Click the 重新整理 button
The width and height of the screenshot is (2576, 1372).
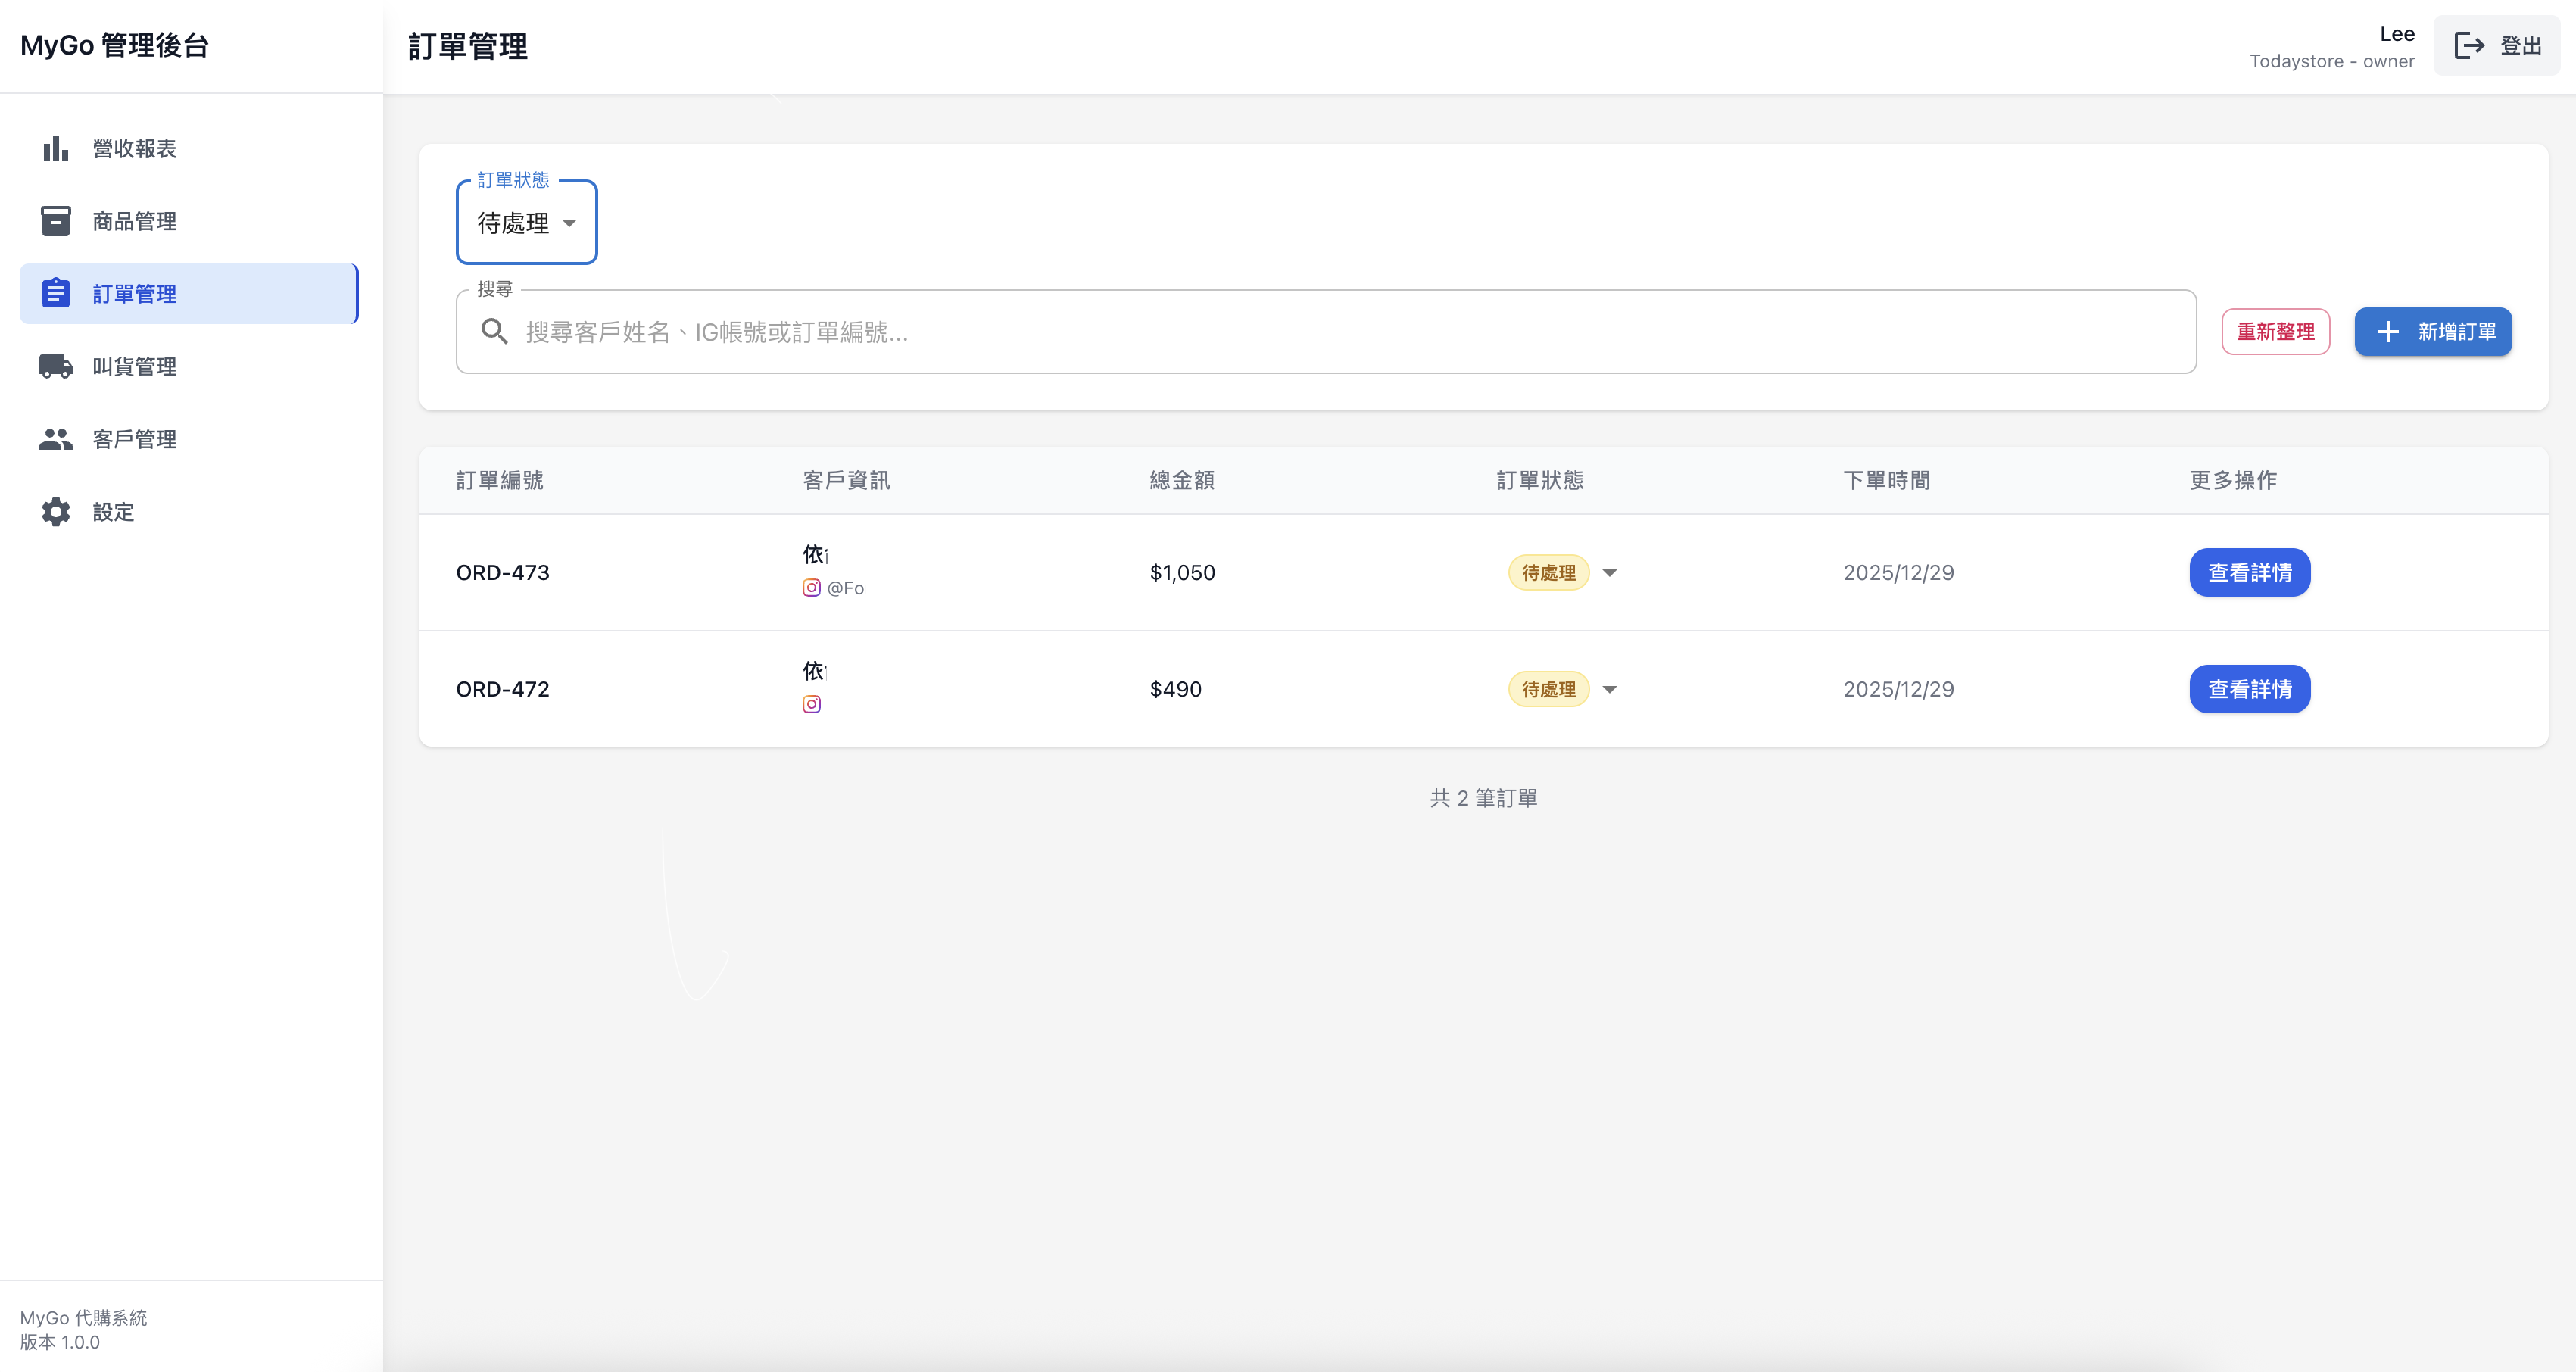[2276, 331]
